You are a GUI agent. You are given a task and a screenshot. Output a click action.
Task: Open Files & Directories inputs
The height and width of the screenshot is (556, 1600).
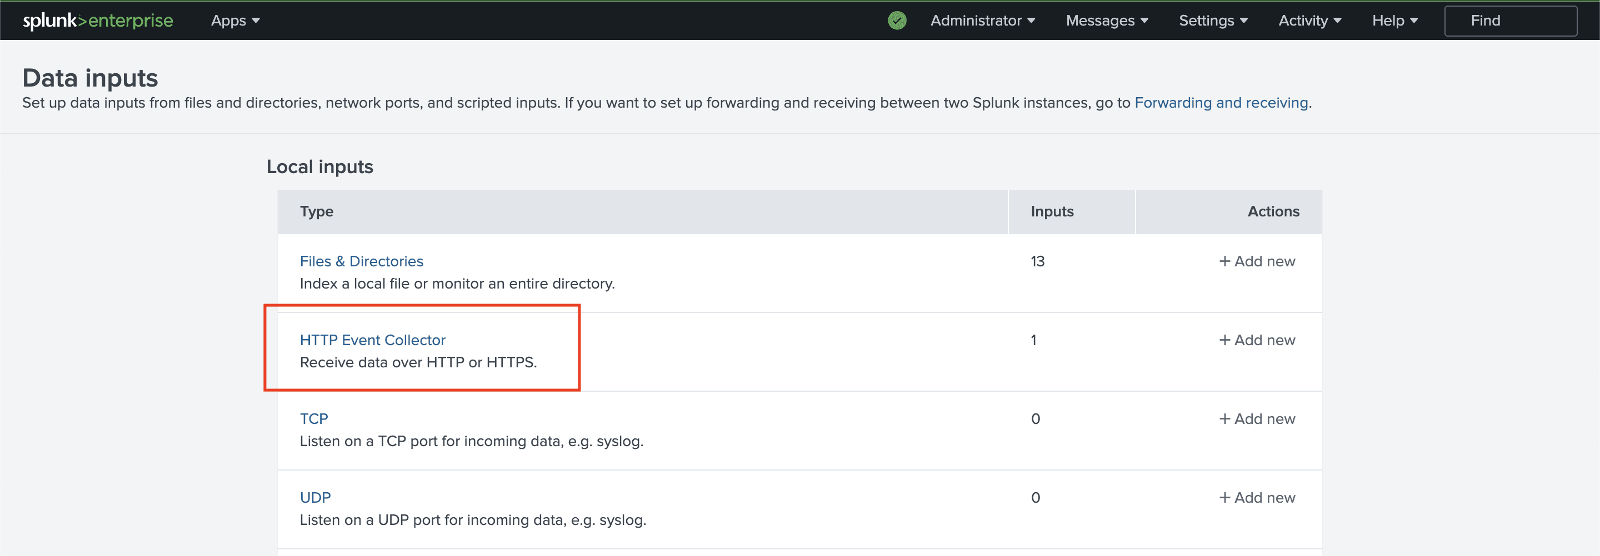pyautogui.click(x=361, y=261)
